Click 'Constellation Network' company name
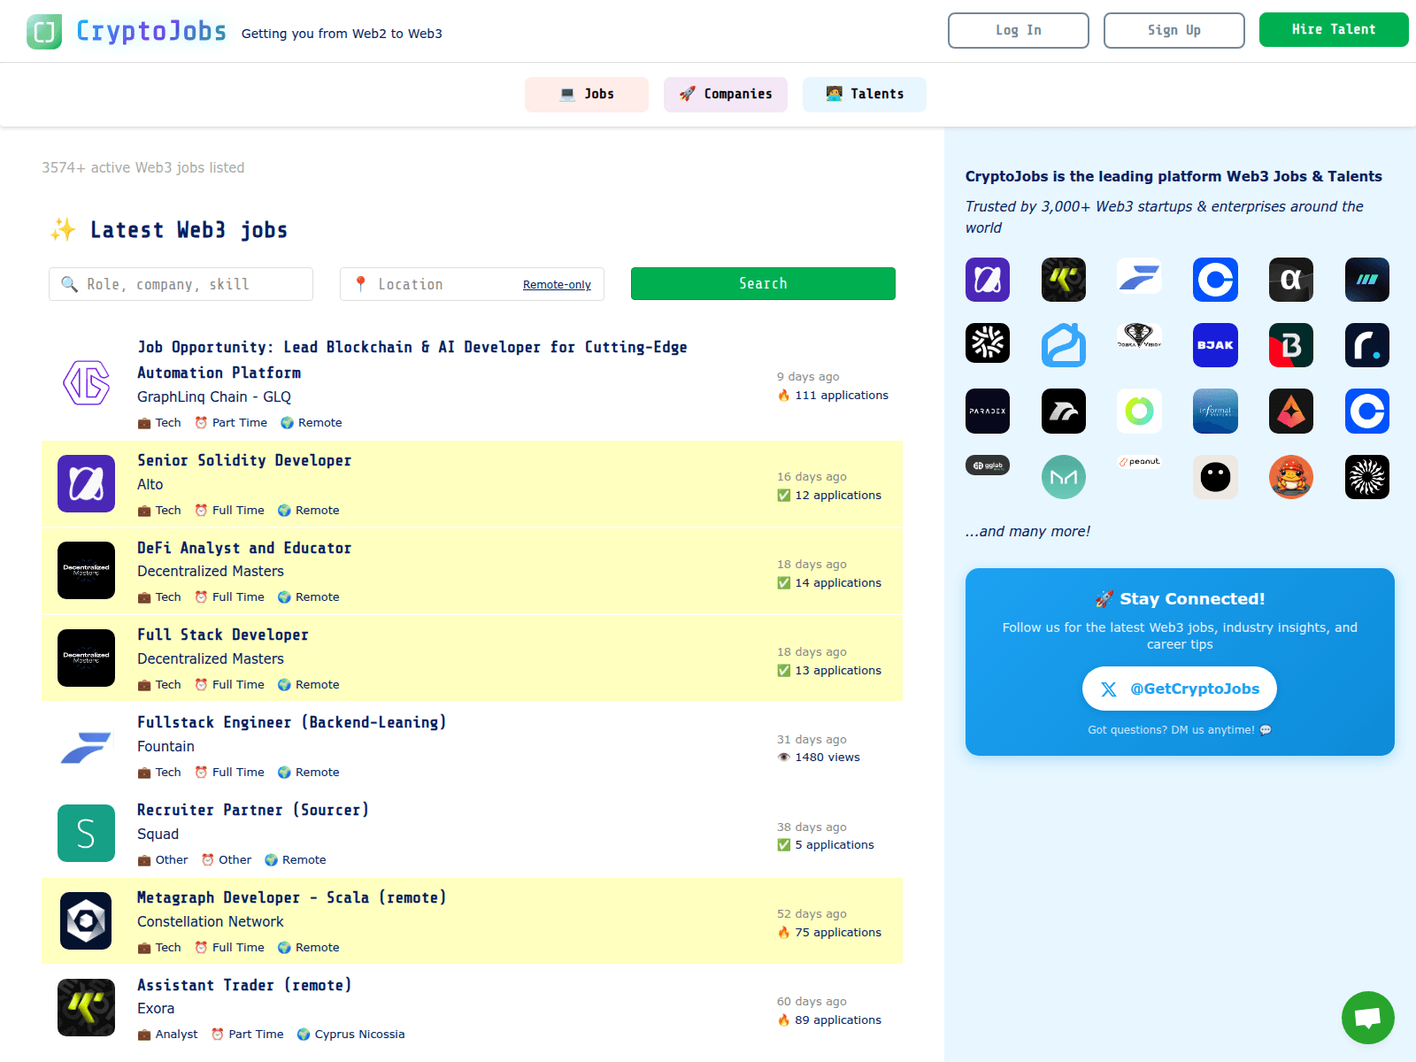 click(211, 921)
